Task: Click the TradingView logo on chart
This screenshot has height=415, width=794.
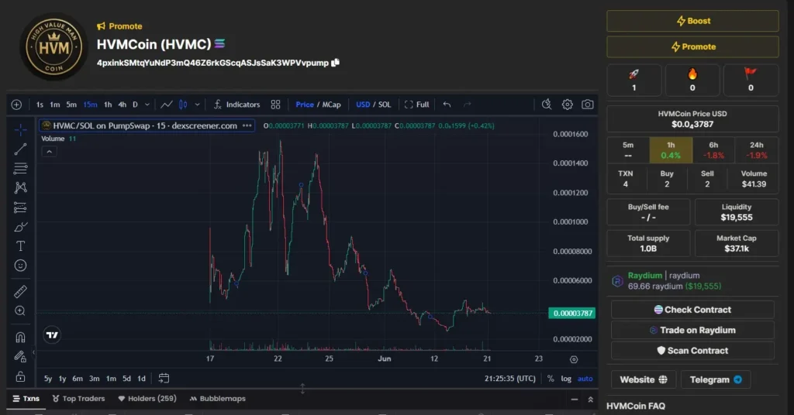Action: [52, 334]
